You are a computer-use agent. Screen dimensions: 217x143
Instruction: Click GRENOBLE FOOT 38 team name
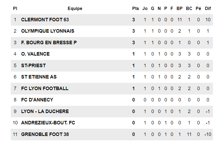pyautogui.click(x=45, y=134)
